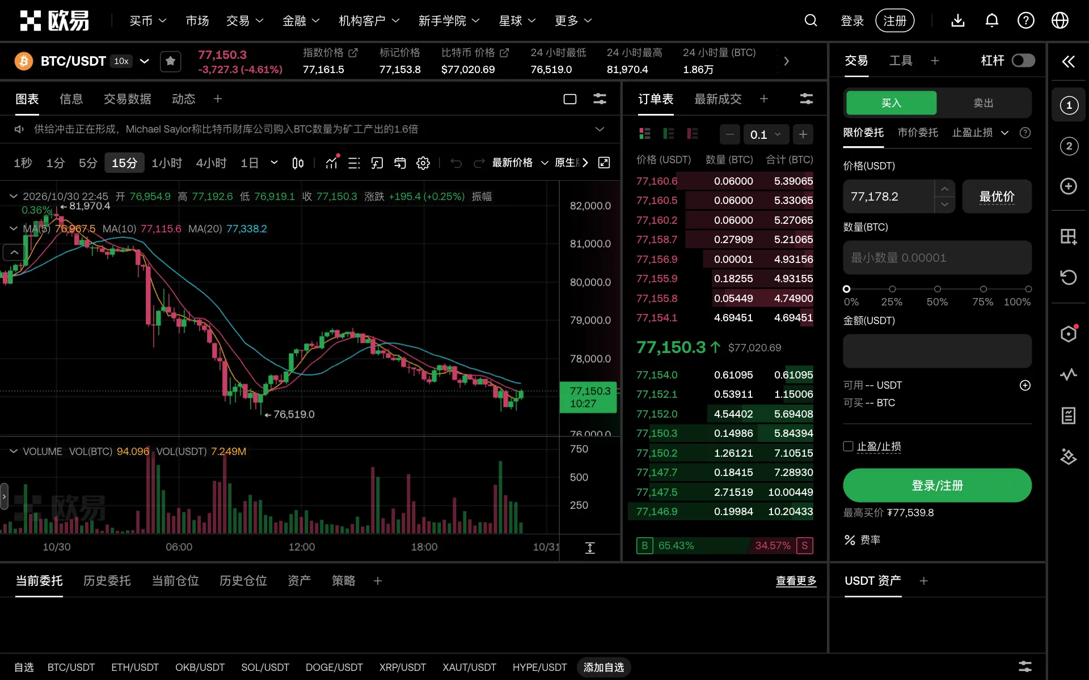This screenshot has width=1089, height=680.
Task: Open order book depth 0.1 dropdown
Action: (765, 135)
